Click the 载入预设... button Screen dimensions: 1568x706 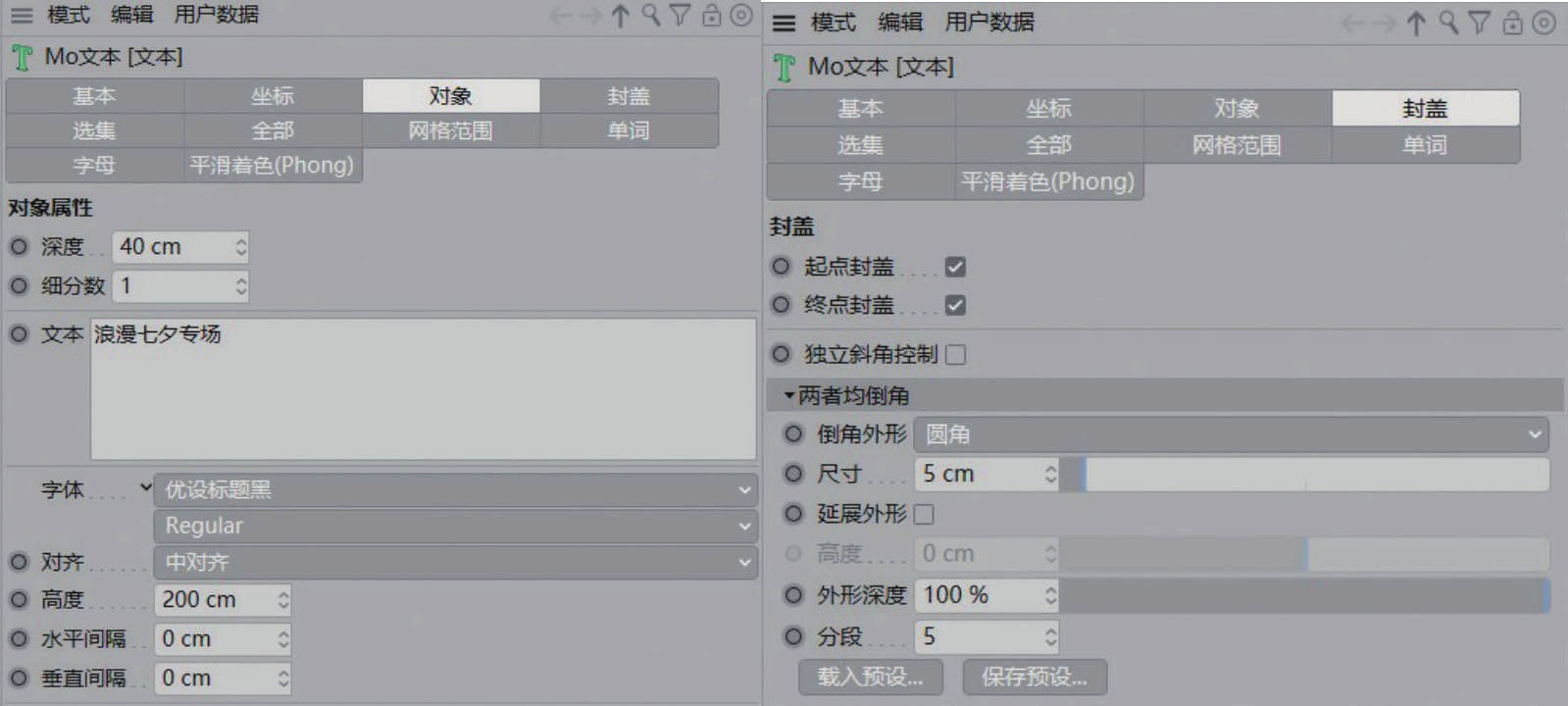(x=871, y=677)
